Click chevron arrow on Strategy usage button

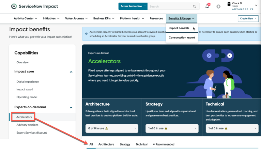click(x=195, y=129)
